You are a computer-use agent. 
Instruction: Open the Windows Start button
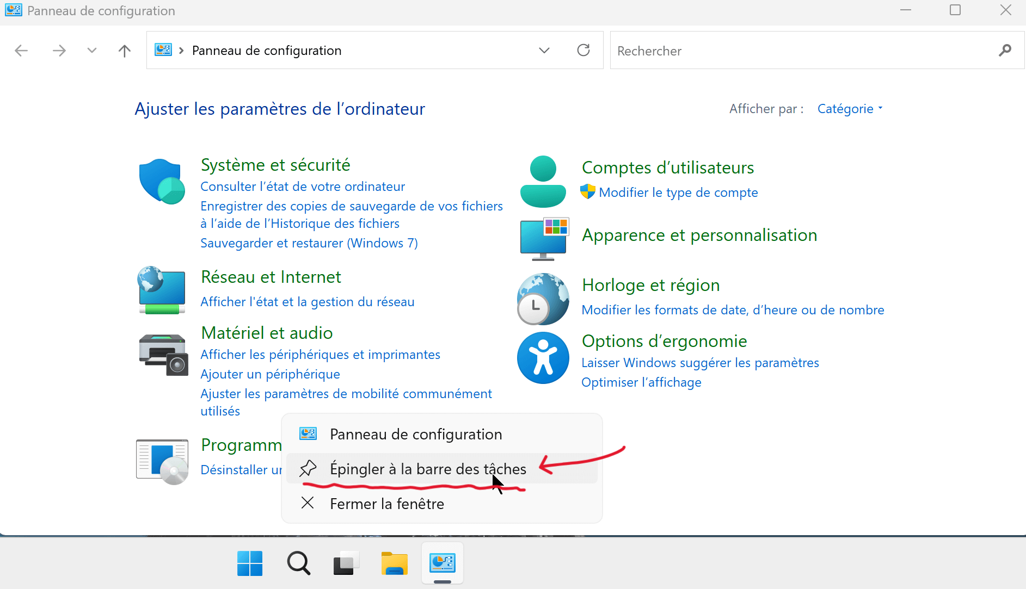250,563
